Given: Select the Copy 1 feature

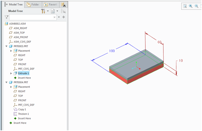Looking at the screenshot, I should (22, 109).
